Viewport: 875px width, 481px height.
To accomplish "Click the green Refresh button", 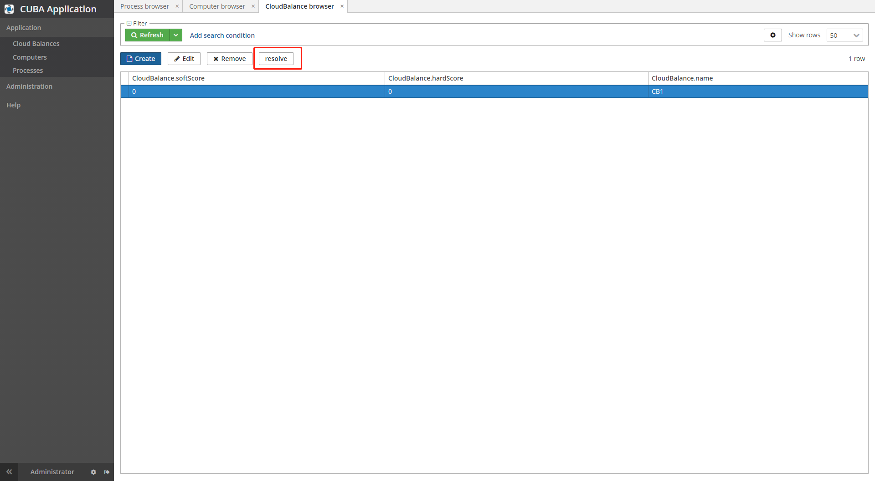I will (147, 35).
